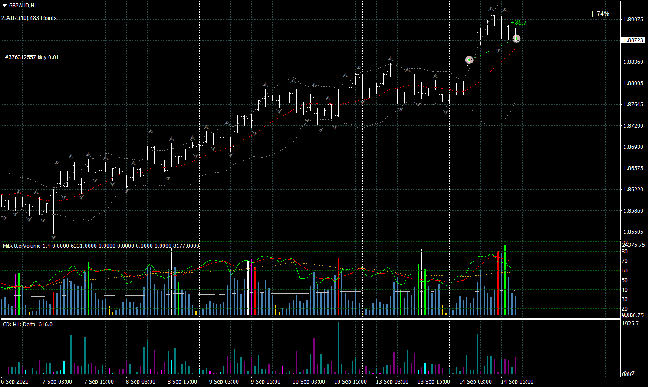This screenshot has height=387, width=648.
Task: Select the "2 ATR (10):483 Points" label
Action: click(29, 18)
